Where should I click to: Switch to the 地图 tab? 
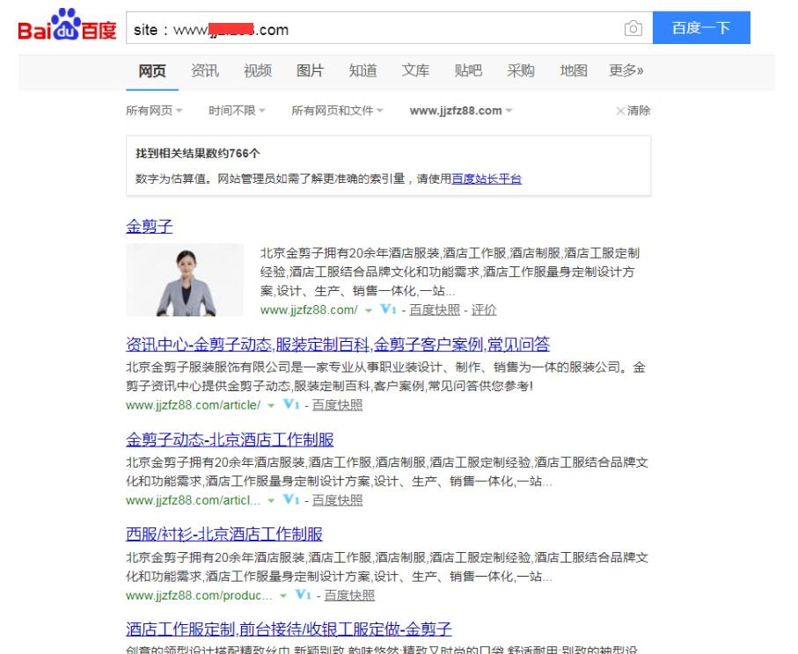[574, 71]
